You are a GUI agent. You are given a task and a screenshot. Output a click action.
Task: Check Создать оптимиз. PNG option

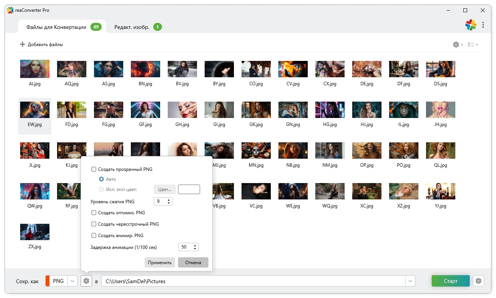[x=94, y=213]
